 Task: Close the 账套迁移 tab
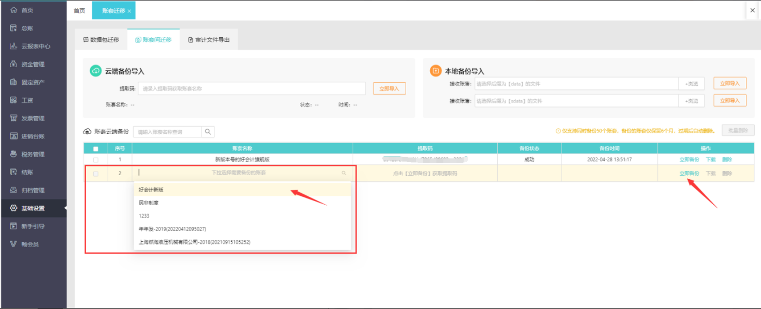point(129,11)
